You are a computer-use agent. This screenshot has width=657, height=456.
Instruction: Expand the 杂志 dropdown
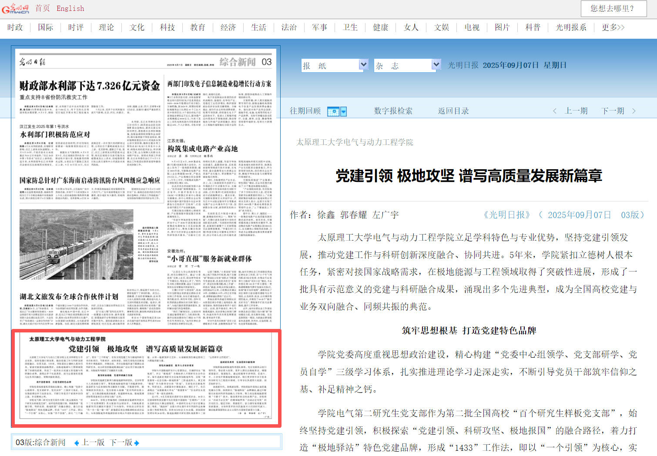click(436, 65)
